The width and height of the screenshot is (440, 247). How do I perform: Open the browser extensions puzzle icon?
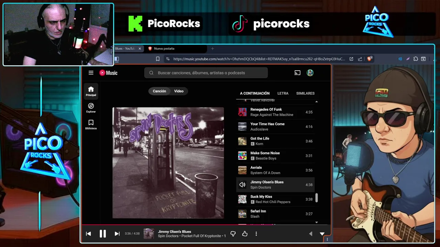[x=416, y=59]
